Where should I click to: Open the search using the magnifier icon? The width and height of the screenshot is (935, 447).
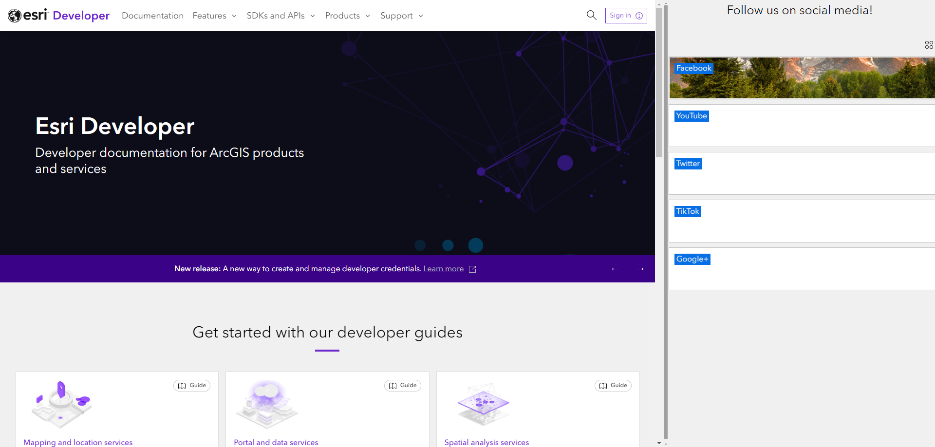click(x=591, y=15)
